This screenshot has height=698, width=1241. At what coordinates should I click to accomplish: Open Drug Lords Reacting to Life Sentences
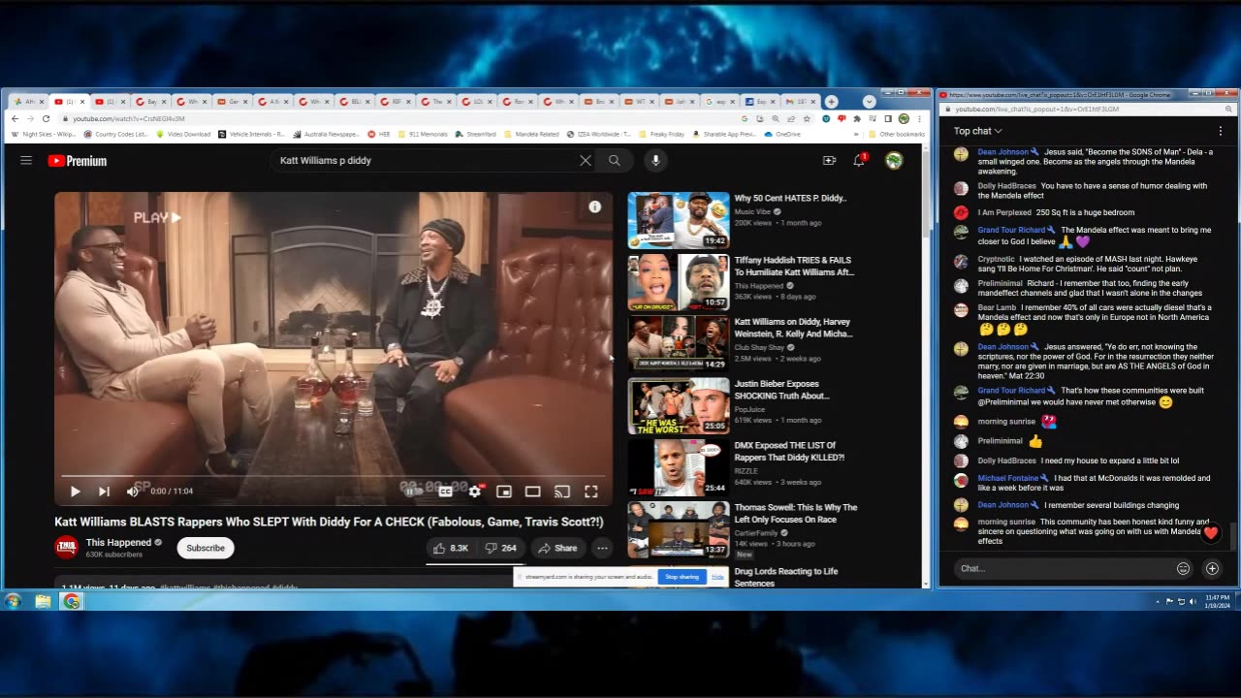click(x=786, y=577)
